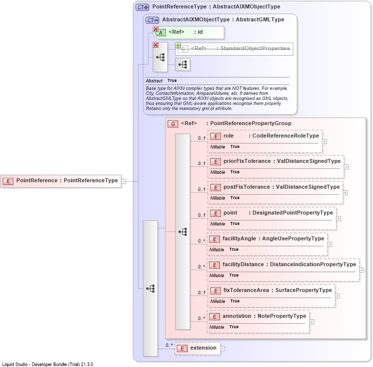373x367 pixels.
Task: Click the outer sequence compositor bar
Action: click(x=150, y=289)
